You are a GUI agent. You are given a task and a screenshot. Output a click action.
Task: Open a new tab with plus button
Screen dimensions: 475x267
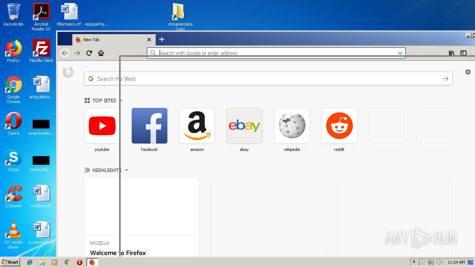pos(161,39)
